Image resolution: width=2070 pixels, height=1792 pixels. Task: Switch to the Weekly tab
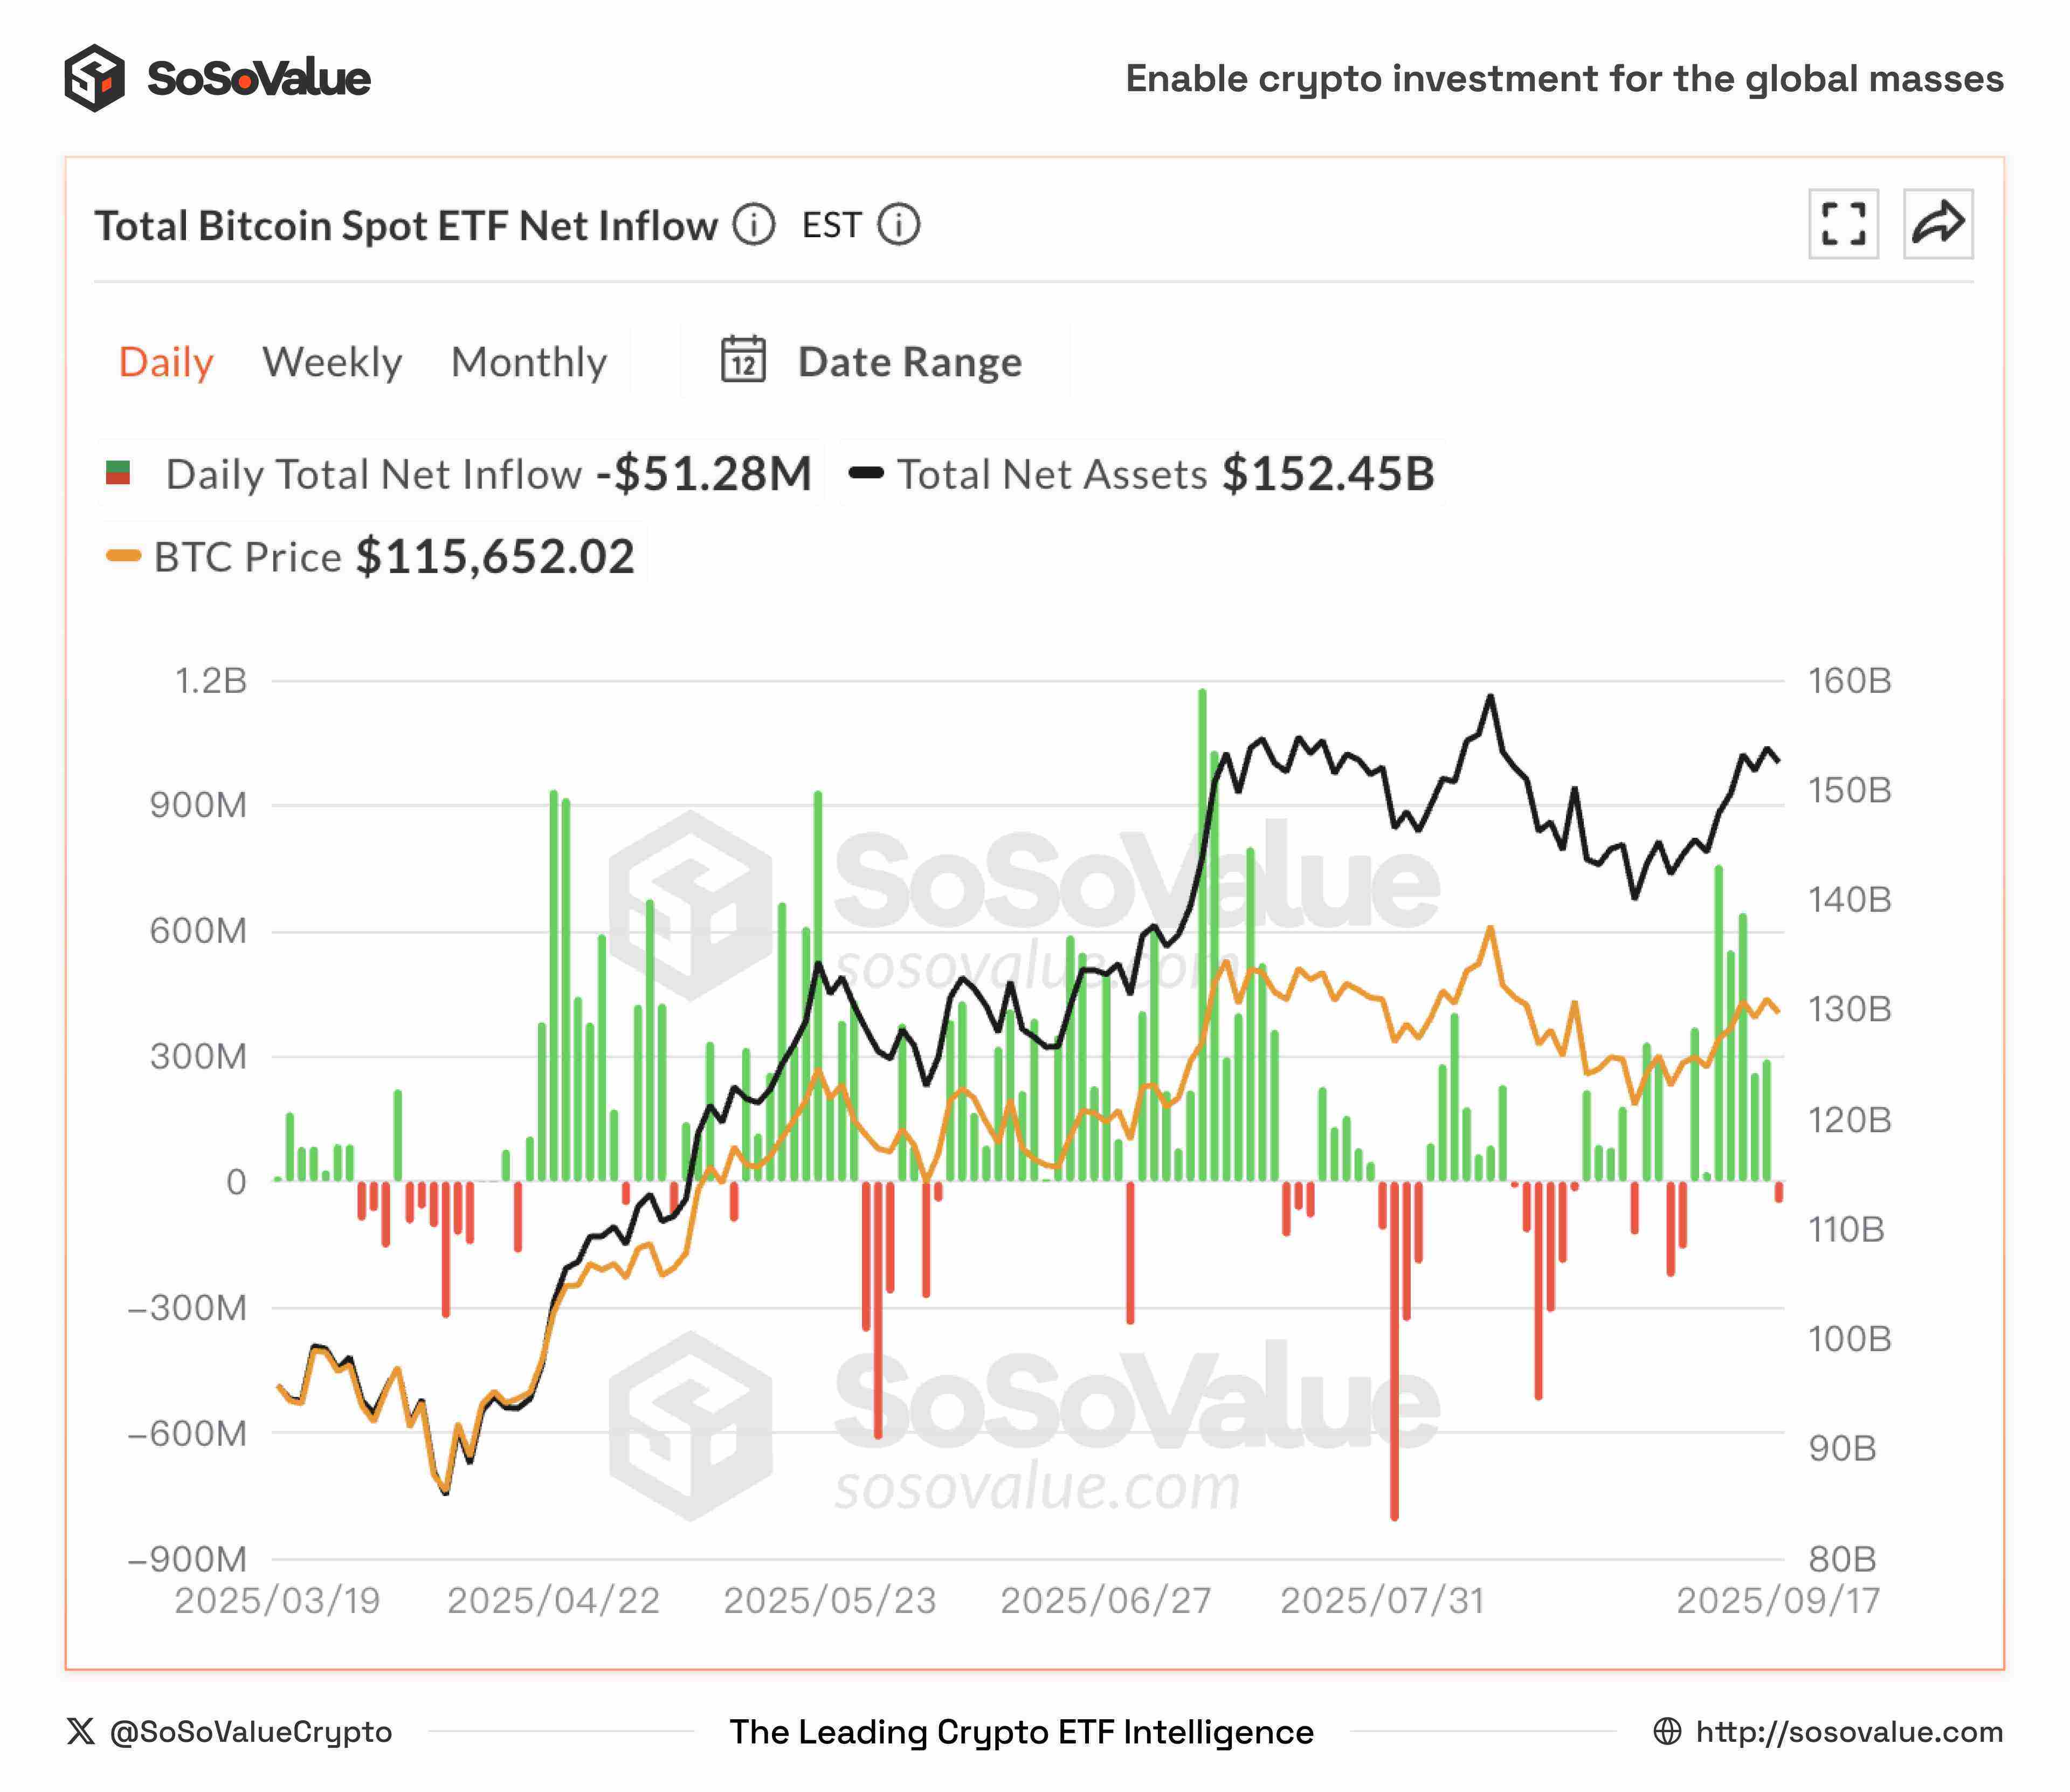332,362
